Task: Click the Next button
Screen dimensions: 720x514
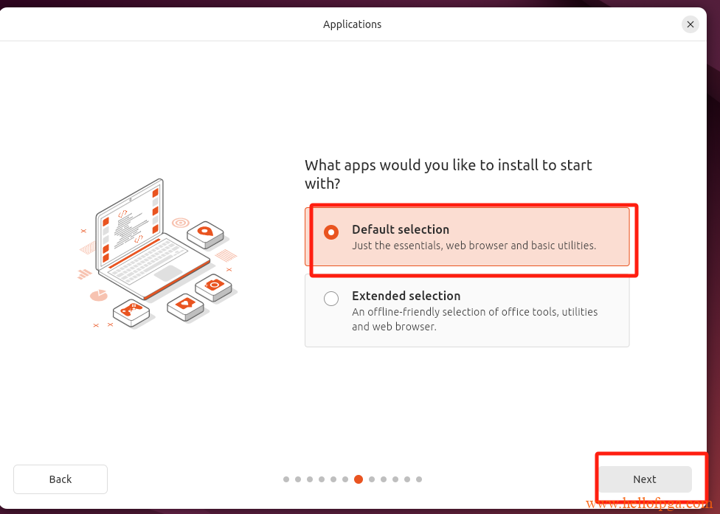Action: pyautogui.click(x=645, y=479)
